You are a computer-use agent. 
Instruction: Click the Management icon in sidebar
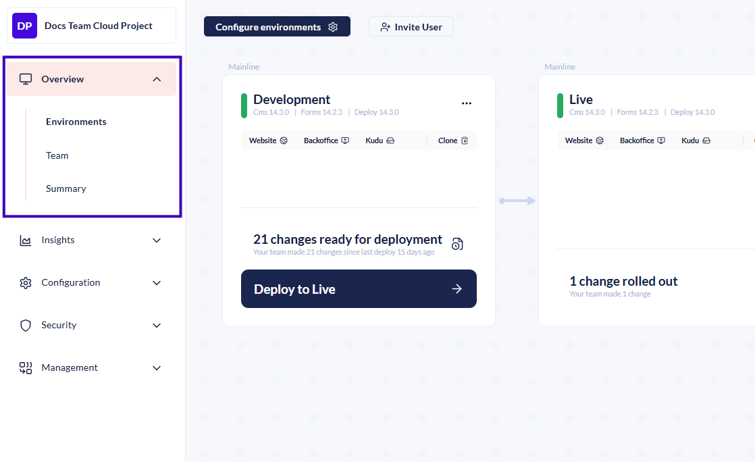coord(26,368)
